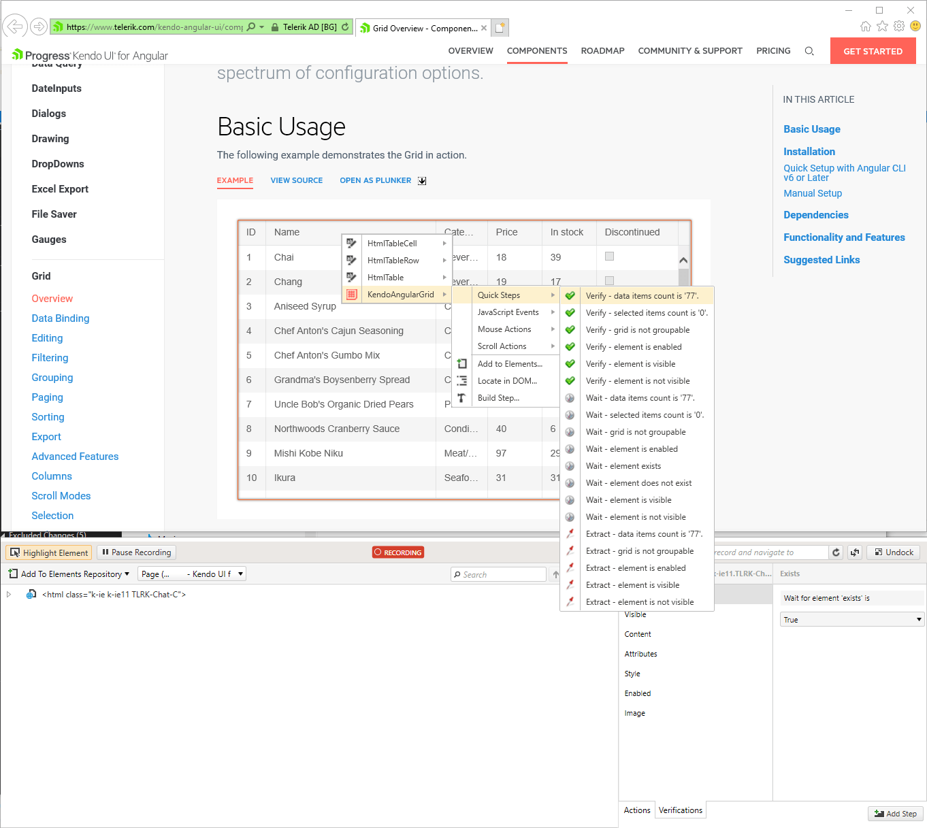
Task: Click the Locate in DOM icon
Action: (461, 381)
